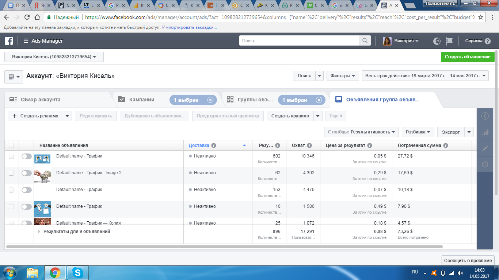The width and height of the screenshot is (499, 280).
Task: Open the clock history icon in sidebar
Action: [x=485, y=164]
